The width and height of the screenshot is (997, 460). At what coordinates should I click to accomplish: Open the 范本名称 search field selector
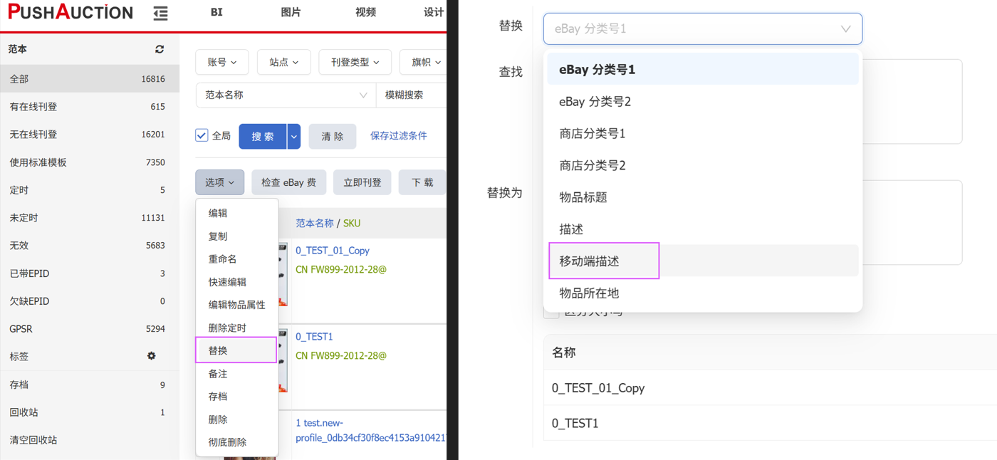click(286, 95)
